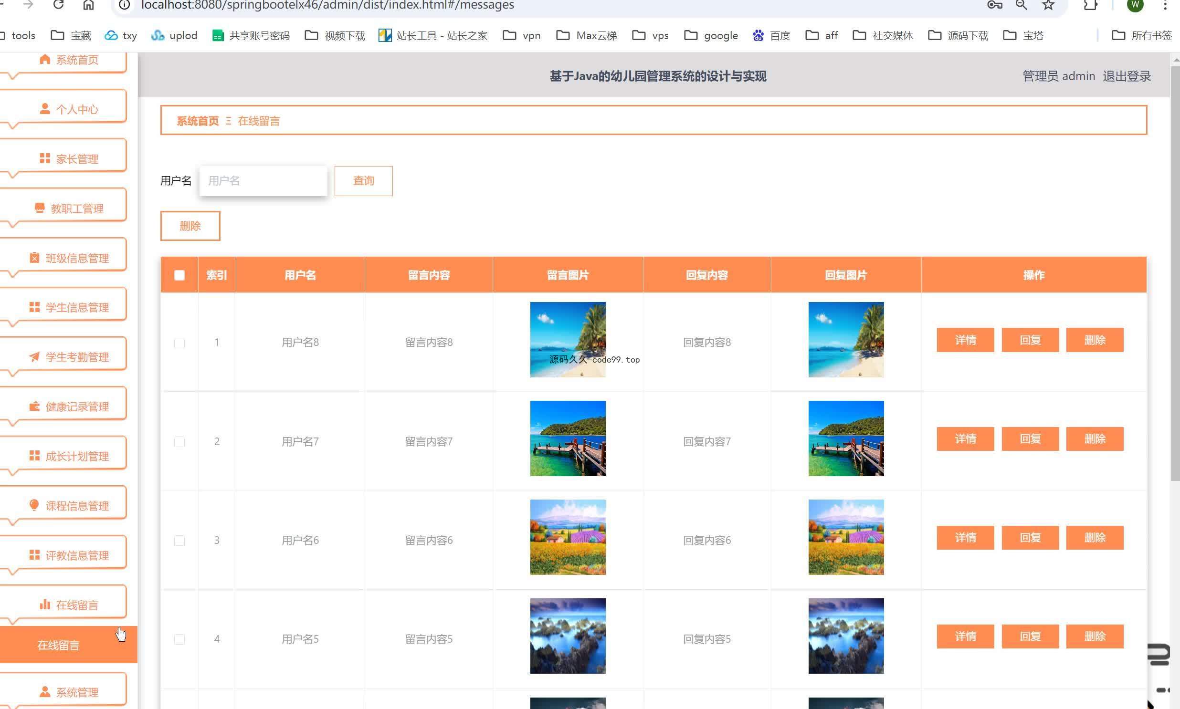Click the batch 删除 button above table

pyautogui.click(x=190, y=226)
